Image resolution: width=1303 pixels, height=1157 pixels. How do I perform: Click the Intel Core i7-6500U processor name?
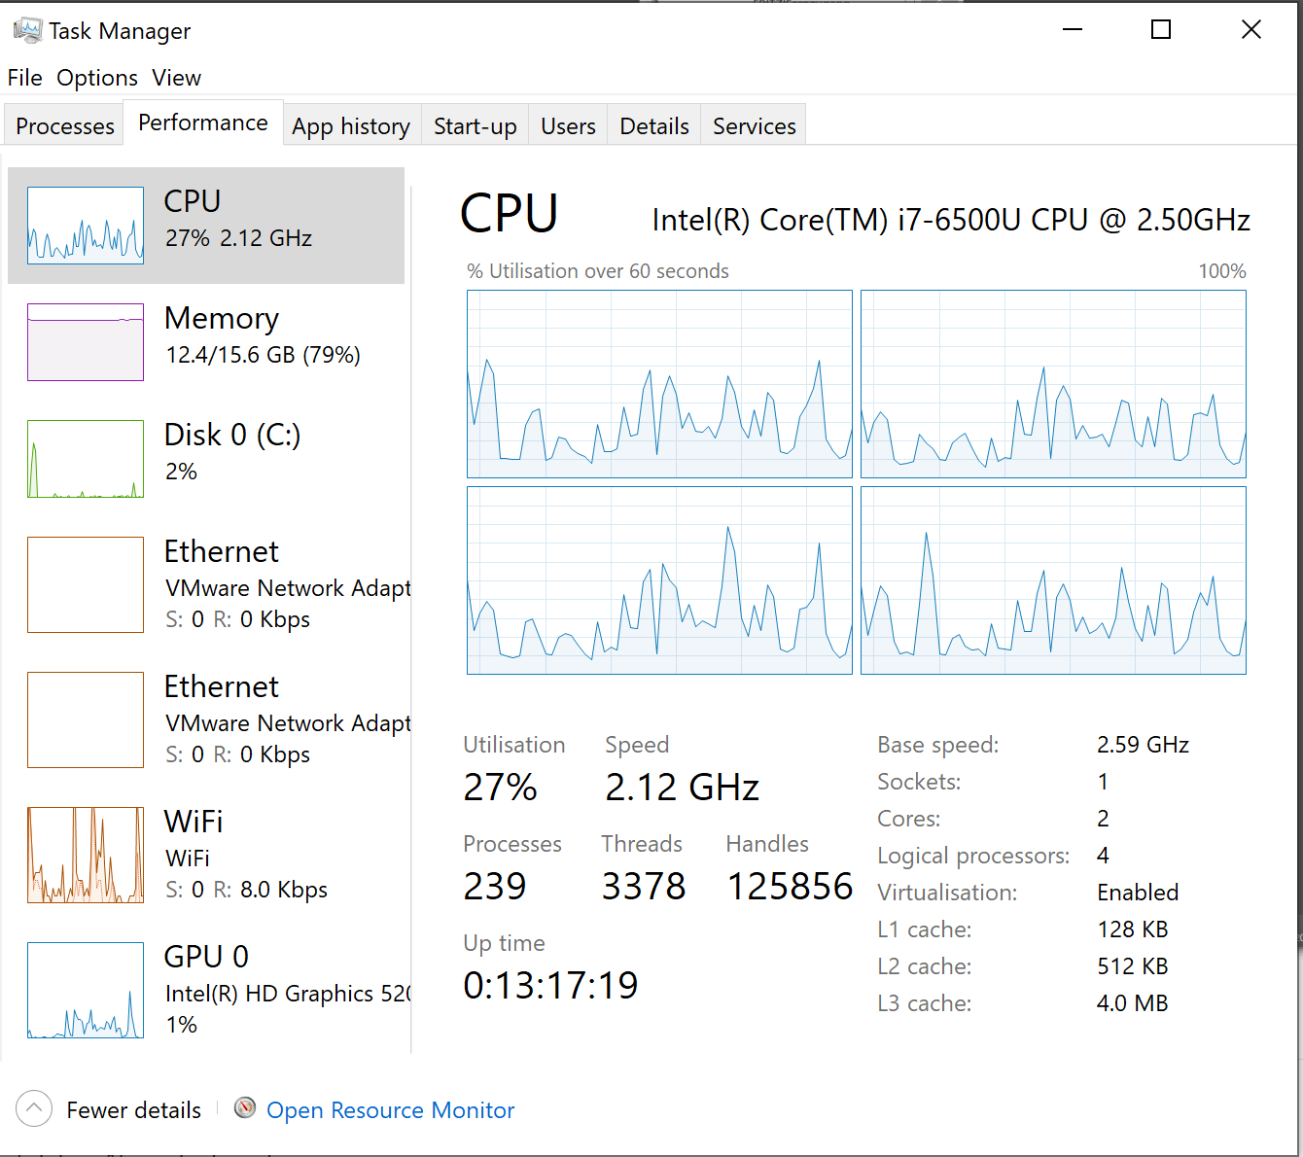coord(951,220)
